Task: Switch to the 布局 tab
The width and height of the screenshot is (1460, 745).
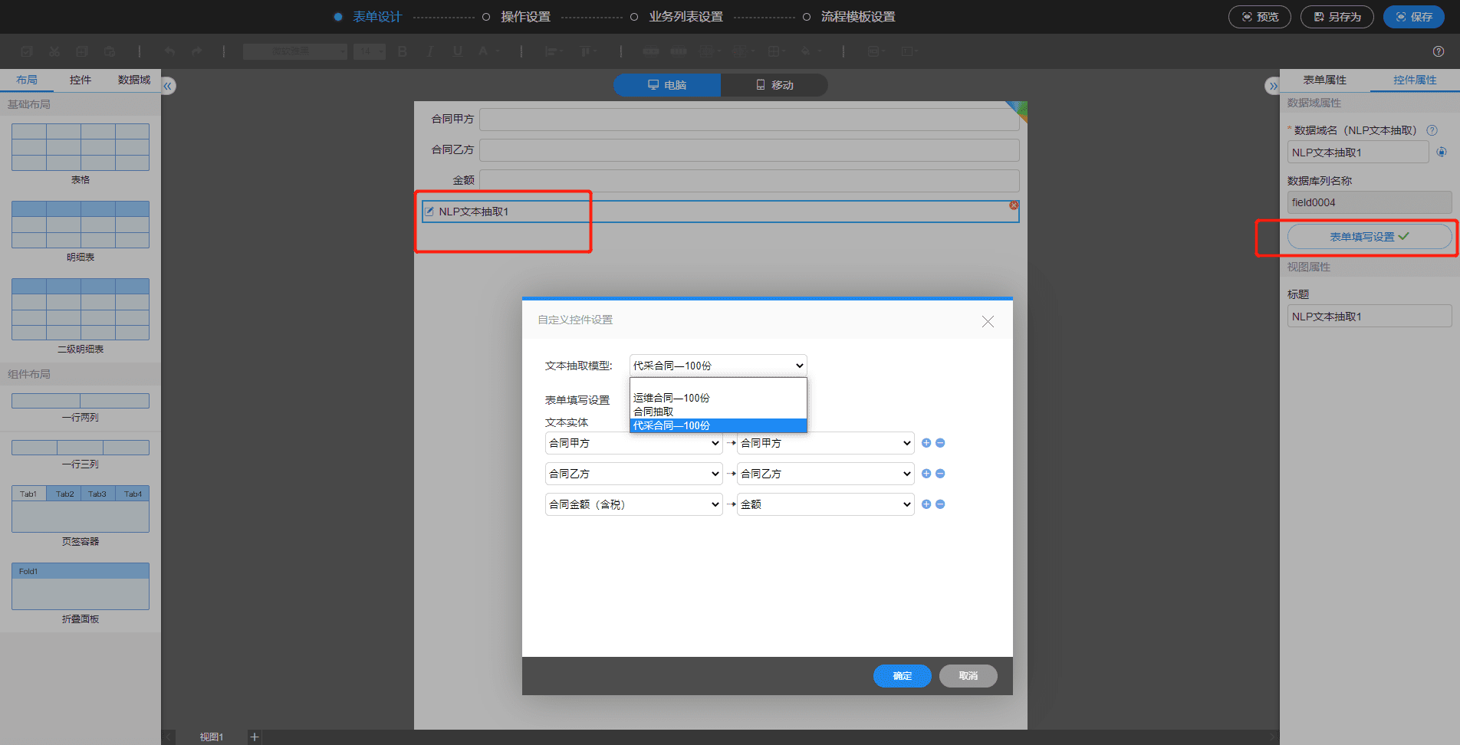Action: click(27, 80)
